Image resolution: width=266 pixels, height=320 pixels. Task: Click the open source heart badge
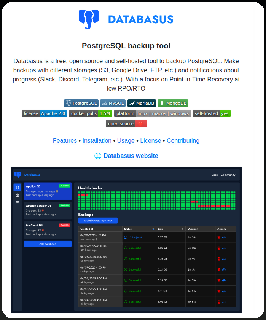pos(126,124)
